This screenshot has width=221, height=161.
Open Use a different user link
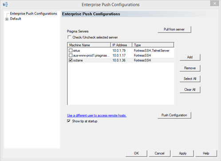[x=97, y=115]
